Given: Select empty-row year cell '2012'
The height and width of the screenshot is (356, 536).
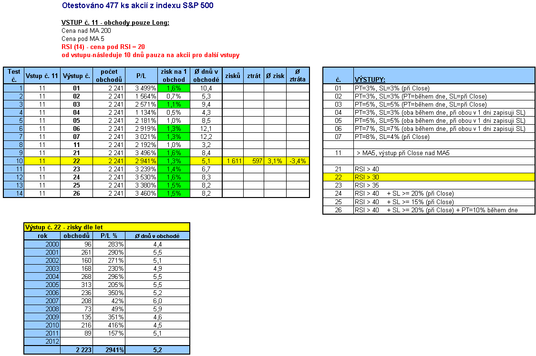Looking at the screenshot, I should pyautogui.click(x=42, y=341).
